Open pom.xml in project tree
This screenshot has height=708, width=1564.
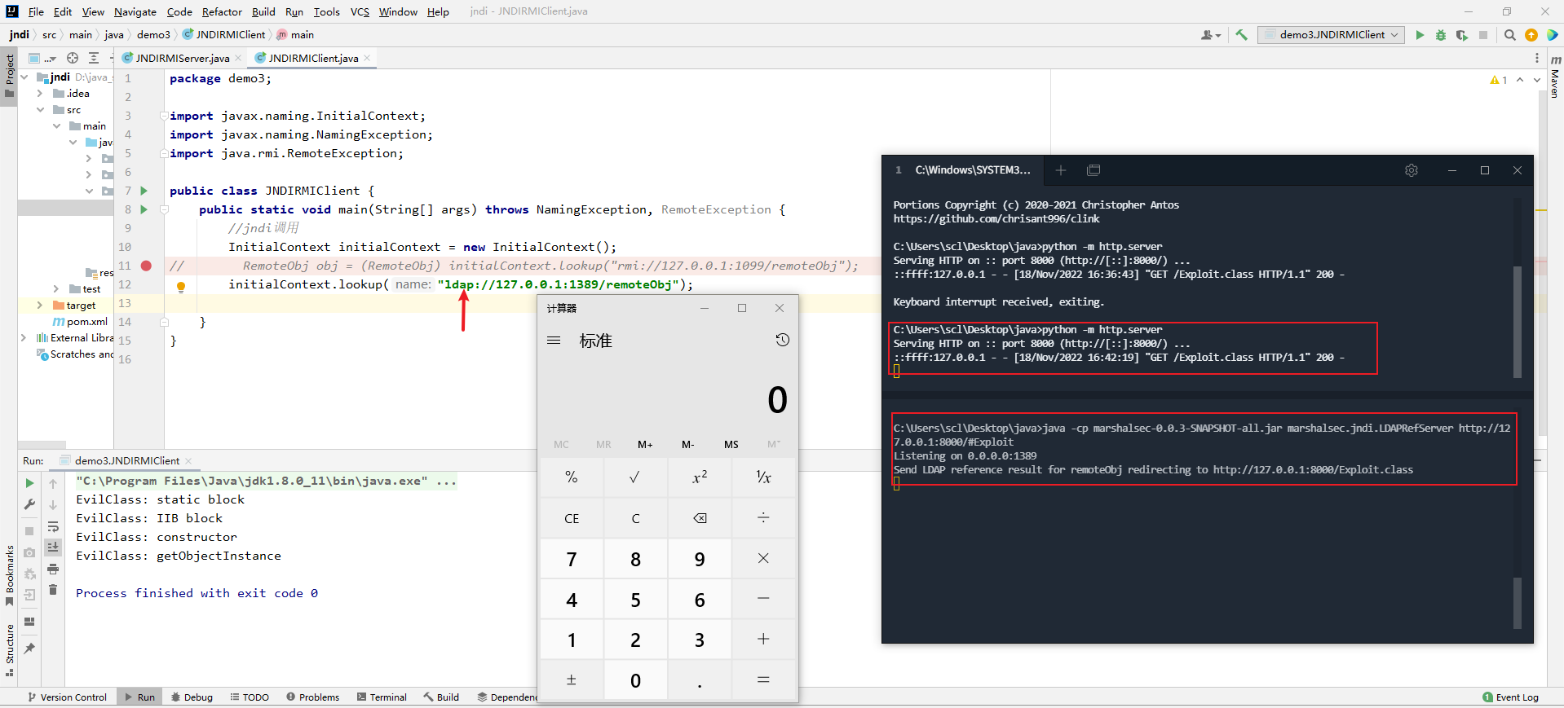pyautogui.click(x=80, y=322)
